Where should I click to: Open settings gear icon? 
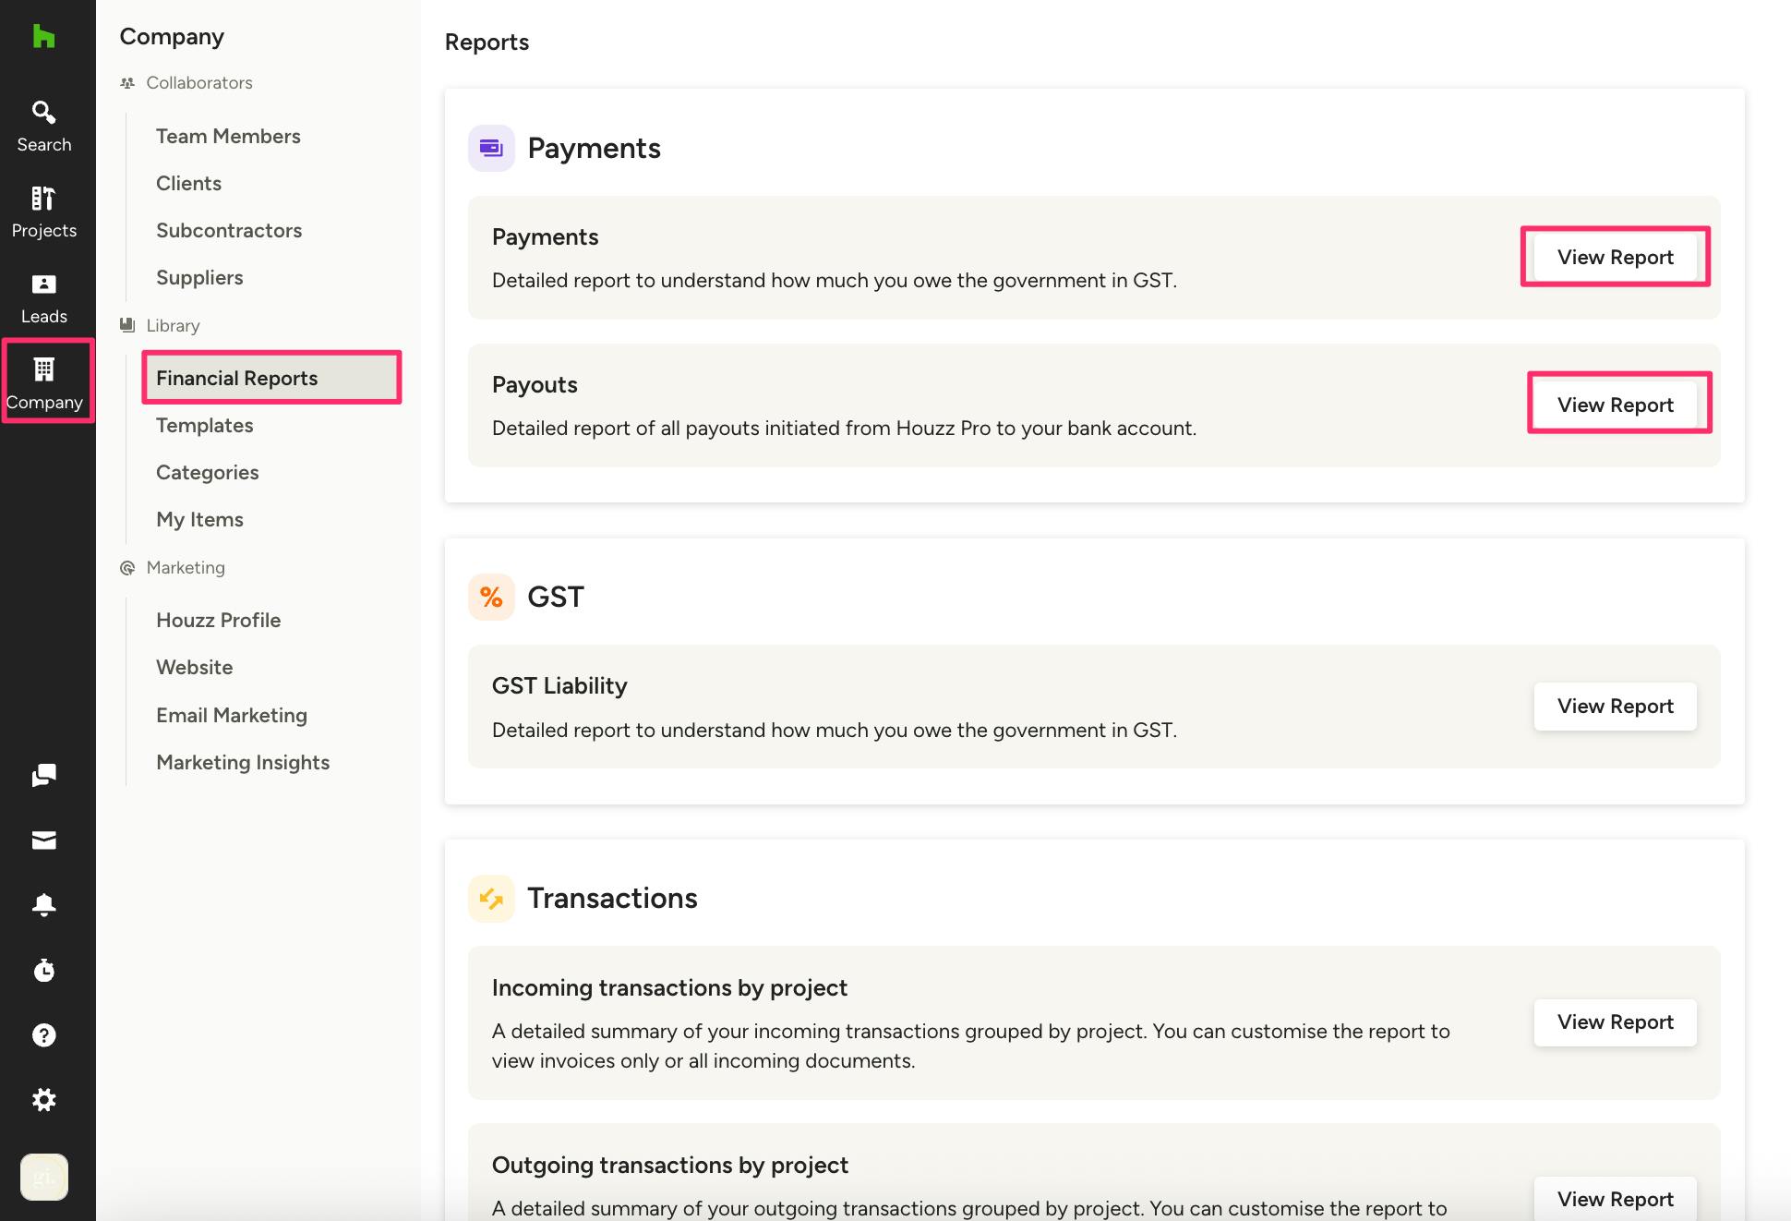pos(43,1100)
